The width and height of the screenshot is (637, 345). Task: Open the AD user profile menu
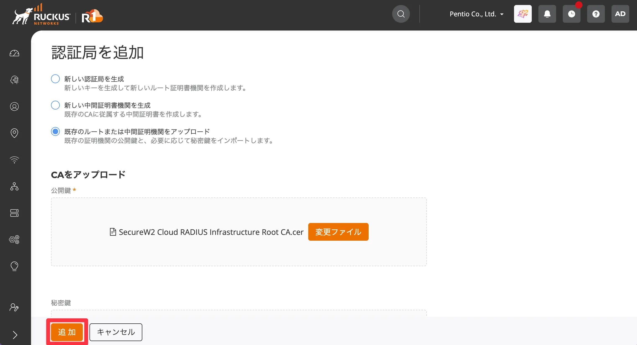[620, 14]
